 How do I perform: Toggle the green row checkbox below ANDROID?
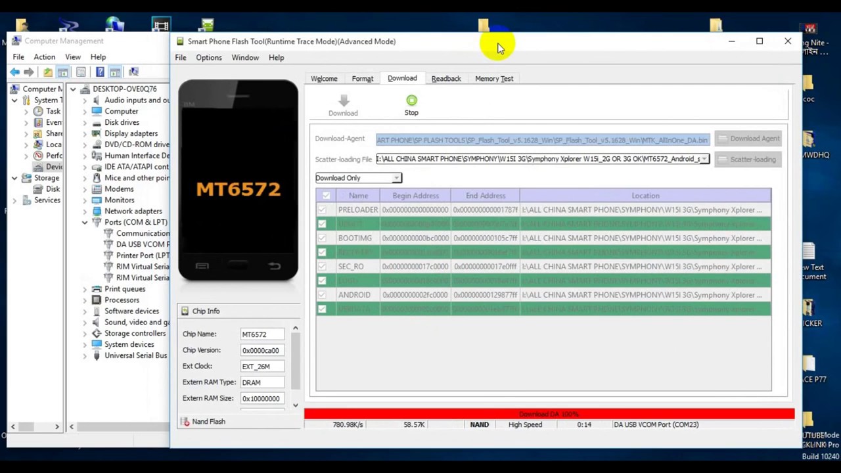[x=322, y=309]
